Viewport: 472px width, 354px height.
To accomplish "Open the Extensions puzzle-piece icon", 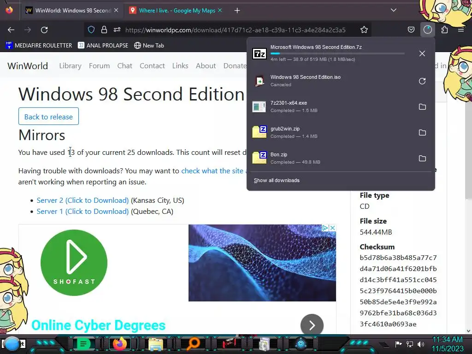I will pos(444,29).
